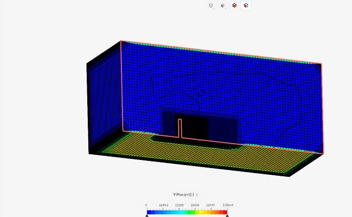The height and width of the screenshot is (217, 352).
Task: Click the legend maximum value 3.35e+4
Action: (228, 205)
